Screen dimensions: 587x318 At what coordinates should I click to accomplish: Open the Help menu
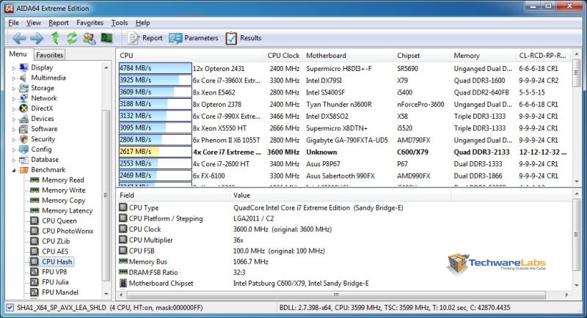pos(142,23)
